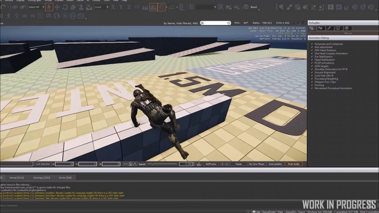Screen dimensions: 379x213
Task: Click the Goto position button
Action: (x=275, y=164)
